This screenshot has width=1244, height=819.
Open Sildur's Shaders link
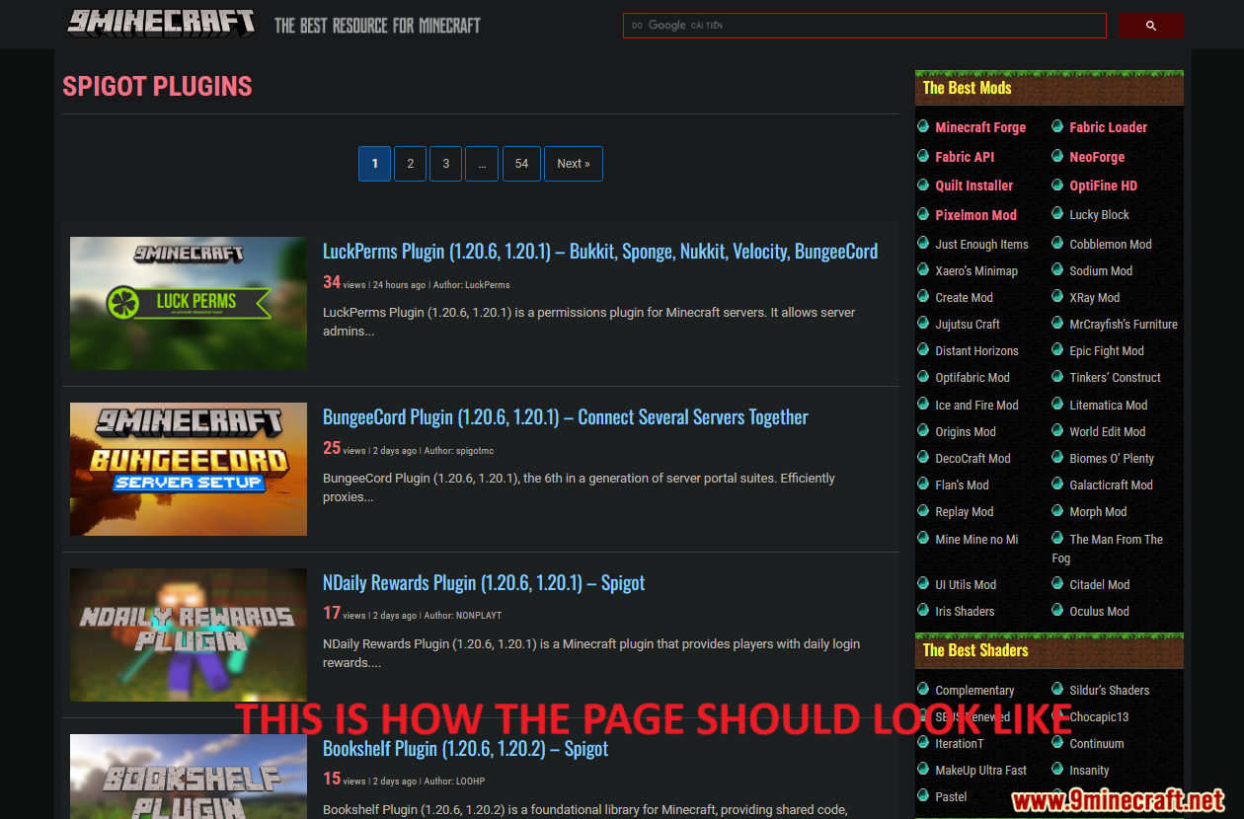pyautogui.click(x=1109, y=691)
